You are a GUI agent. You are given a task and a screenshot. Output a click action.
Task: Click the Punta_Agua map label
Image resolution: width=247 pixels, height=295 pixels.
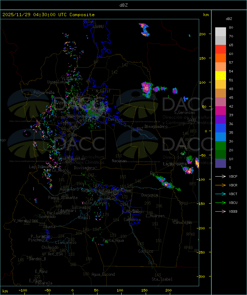pos(113,240)
